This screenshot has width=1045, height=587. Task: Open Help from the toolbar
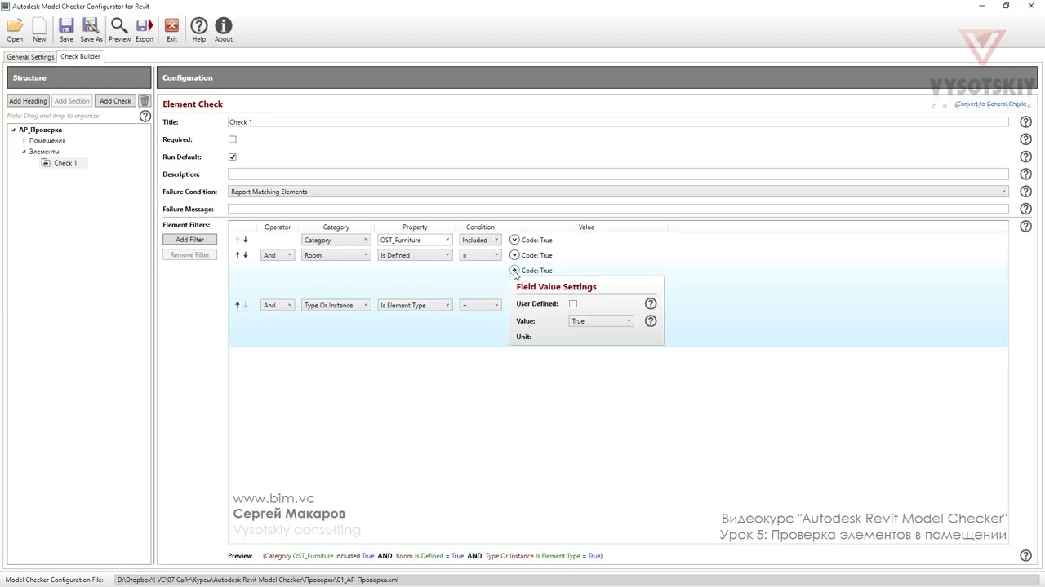198,30
